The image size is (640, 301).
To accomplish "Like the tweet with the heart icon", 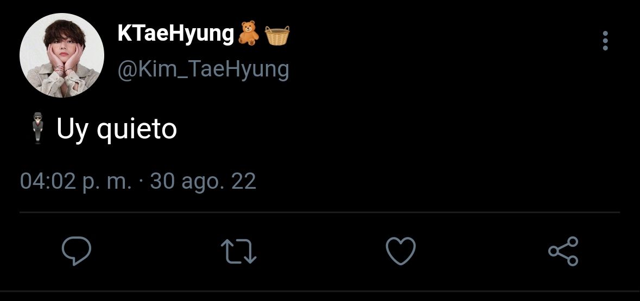I will (x=401, y=251).
